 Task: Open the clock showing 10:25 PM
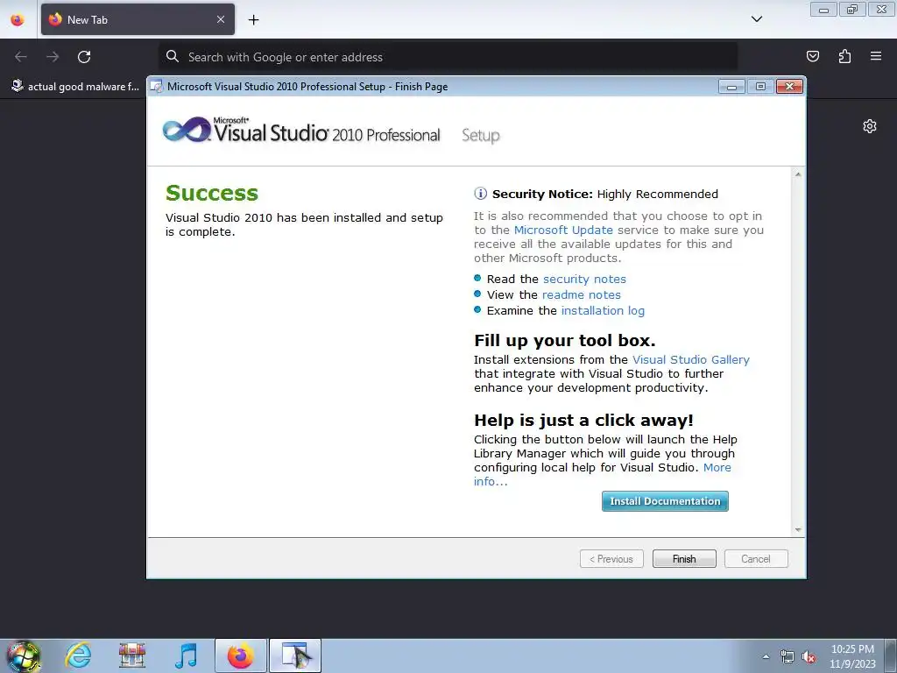click(x=852, y=656)
